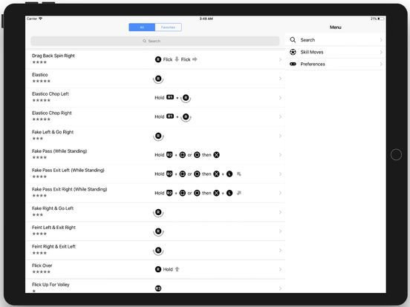Click the L stick icon in Fake Pass Exit Left
410x307 pixels.
point(230,174)
